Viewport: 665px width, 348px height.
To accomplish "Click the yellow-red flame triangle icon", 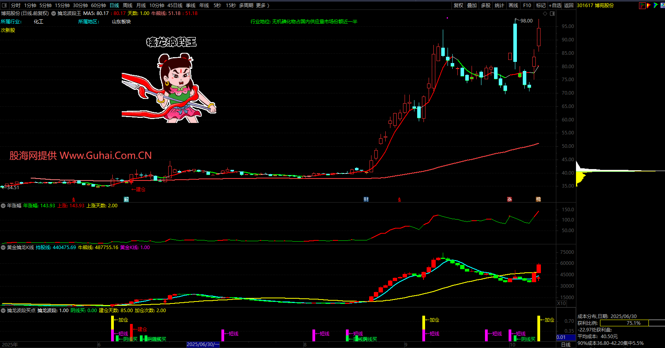I will pyautogui.click(x=649, y=6).
